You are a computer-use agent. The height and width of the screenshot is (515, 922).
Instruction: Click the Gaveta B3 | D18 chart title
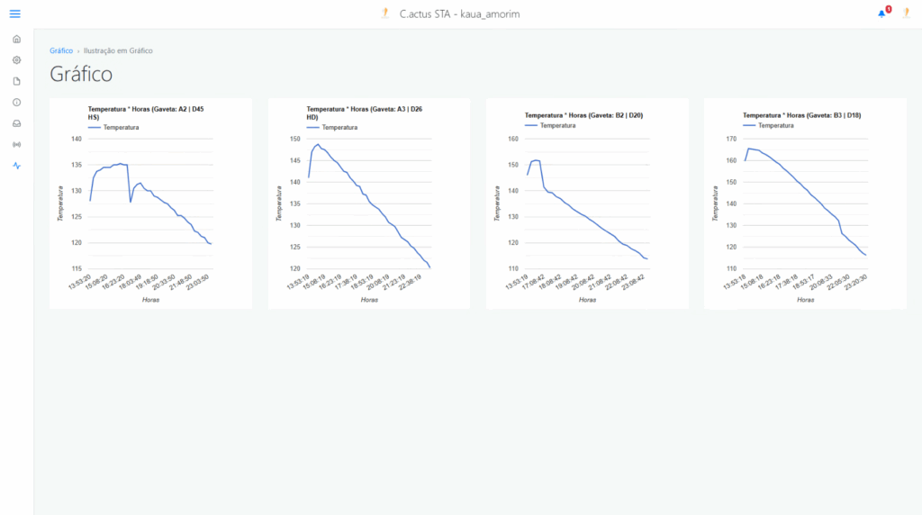tap(801, 115)
